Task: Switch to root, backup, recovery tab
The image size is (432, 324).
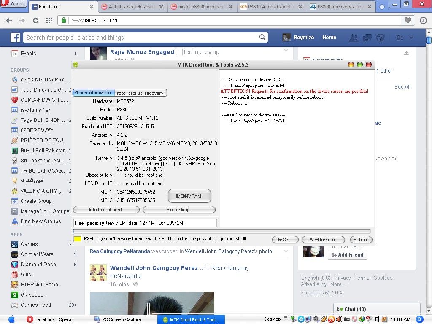Action: click(x=140, y=93)
